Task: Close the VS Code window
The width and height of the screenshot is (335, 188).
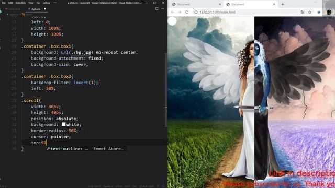Action: (163, 3)
